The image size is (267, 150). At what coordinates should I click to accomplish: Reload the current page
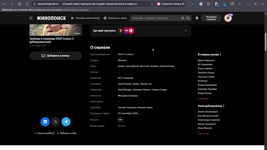tap(27, 4)
